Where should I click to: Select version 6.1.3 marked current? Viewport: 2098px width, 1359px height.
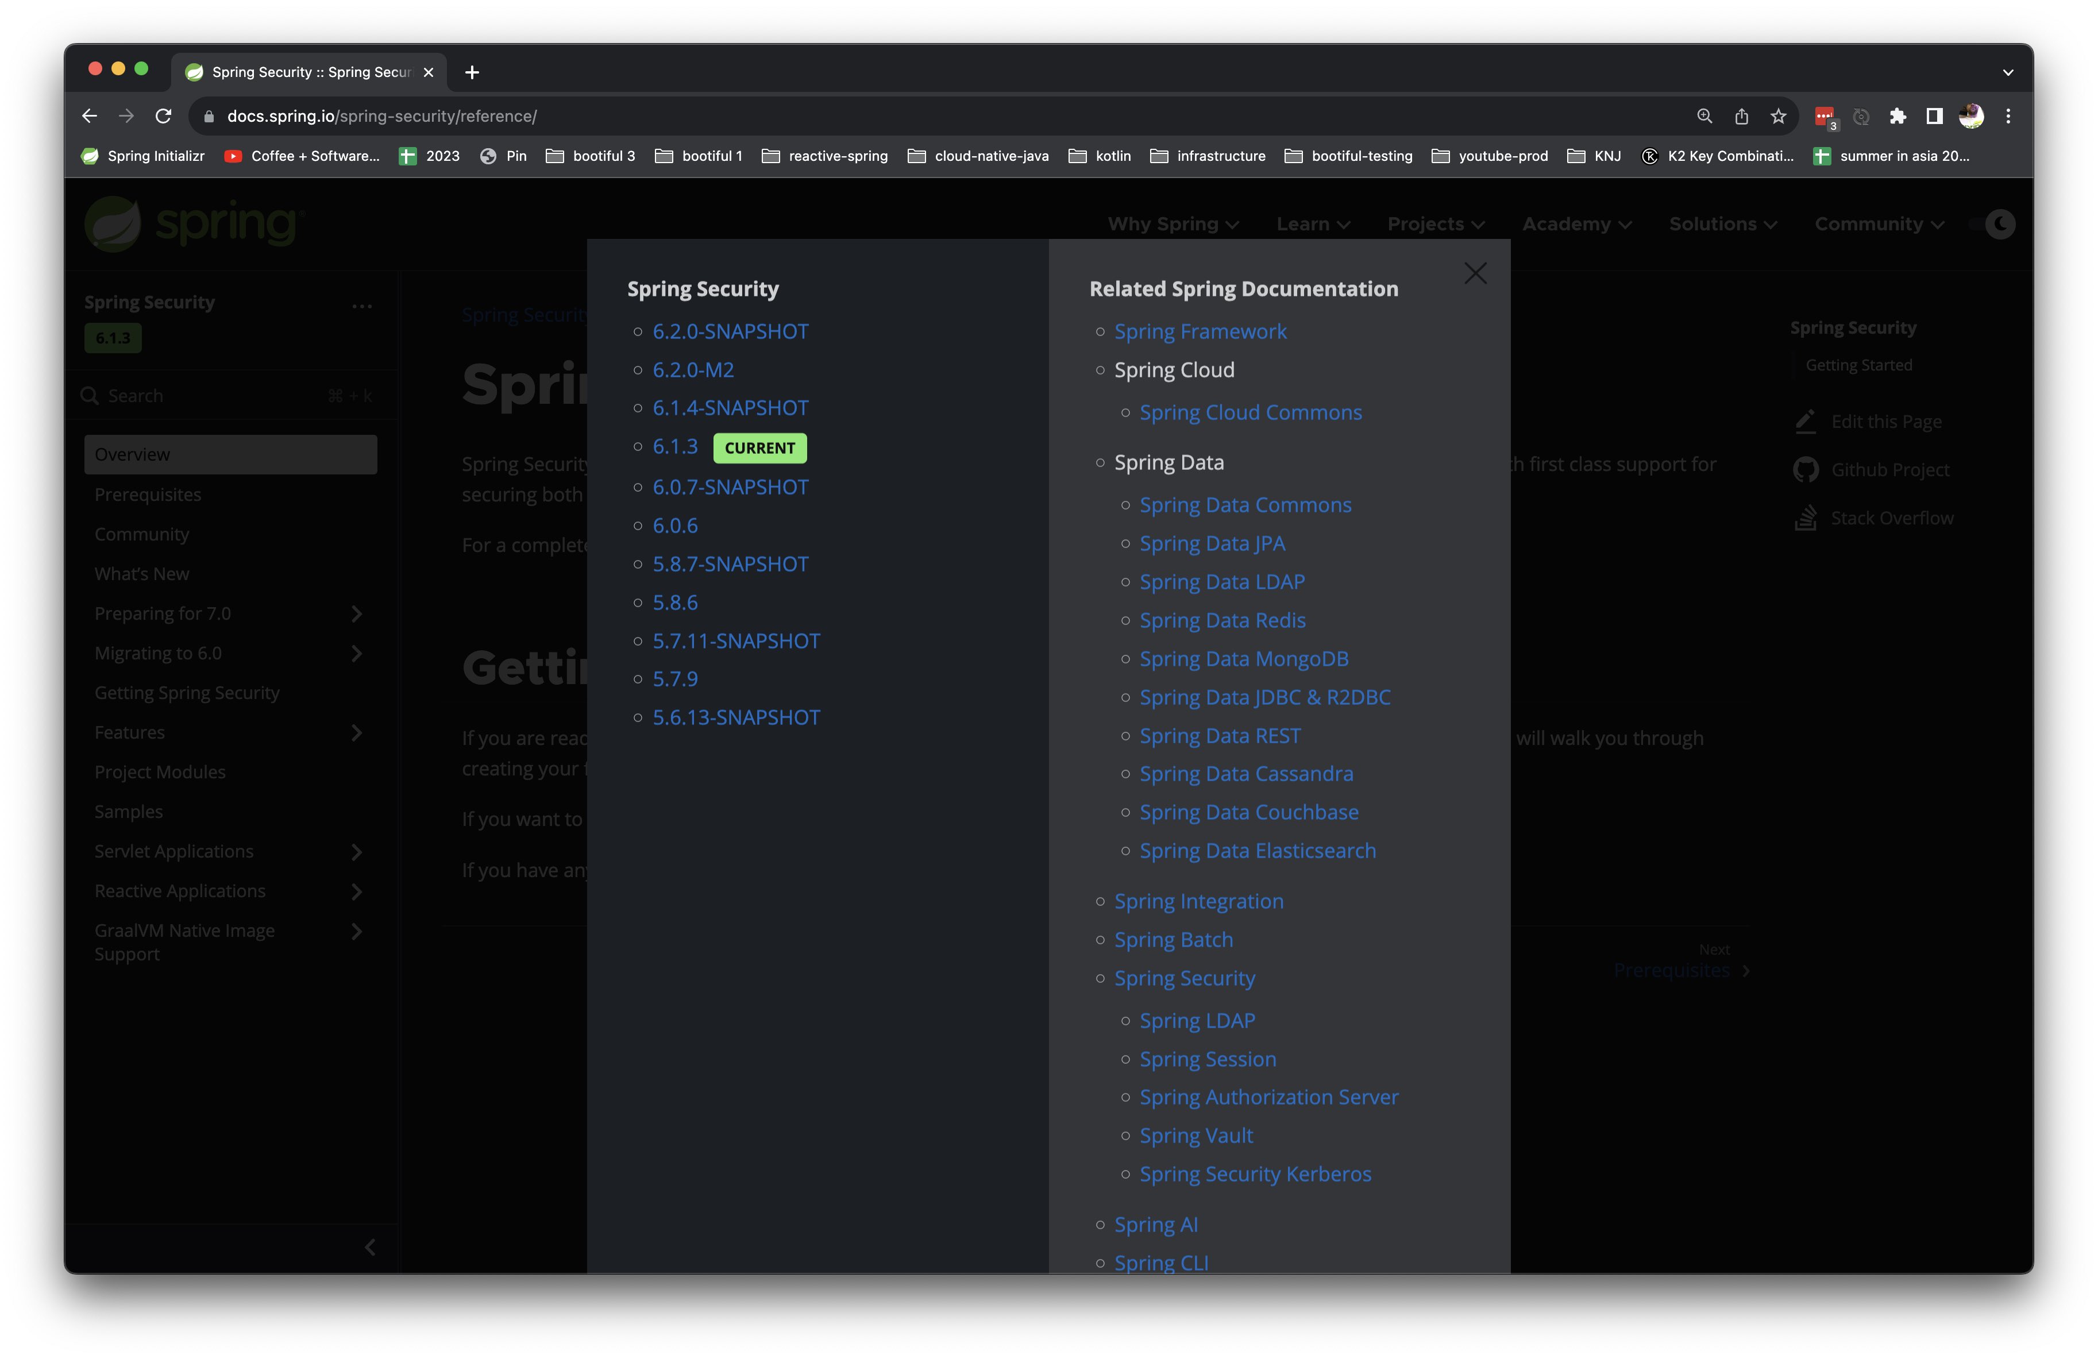[675, 447]
